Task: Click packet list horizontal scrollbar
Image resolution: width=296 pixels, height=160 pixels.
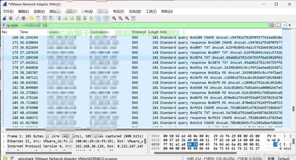Action: (140, 130)
